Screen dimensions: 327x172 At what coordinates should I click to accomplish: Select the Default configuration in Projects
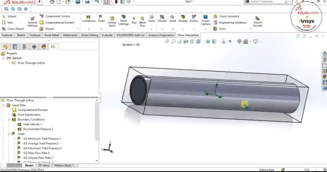tap(17, 58)
